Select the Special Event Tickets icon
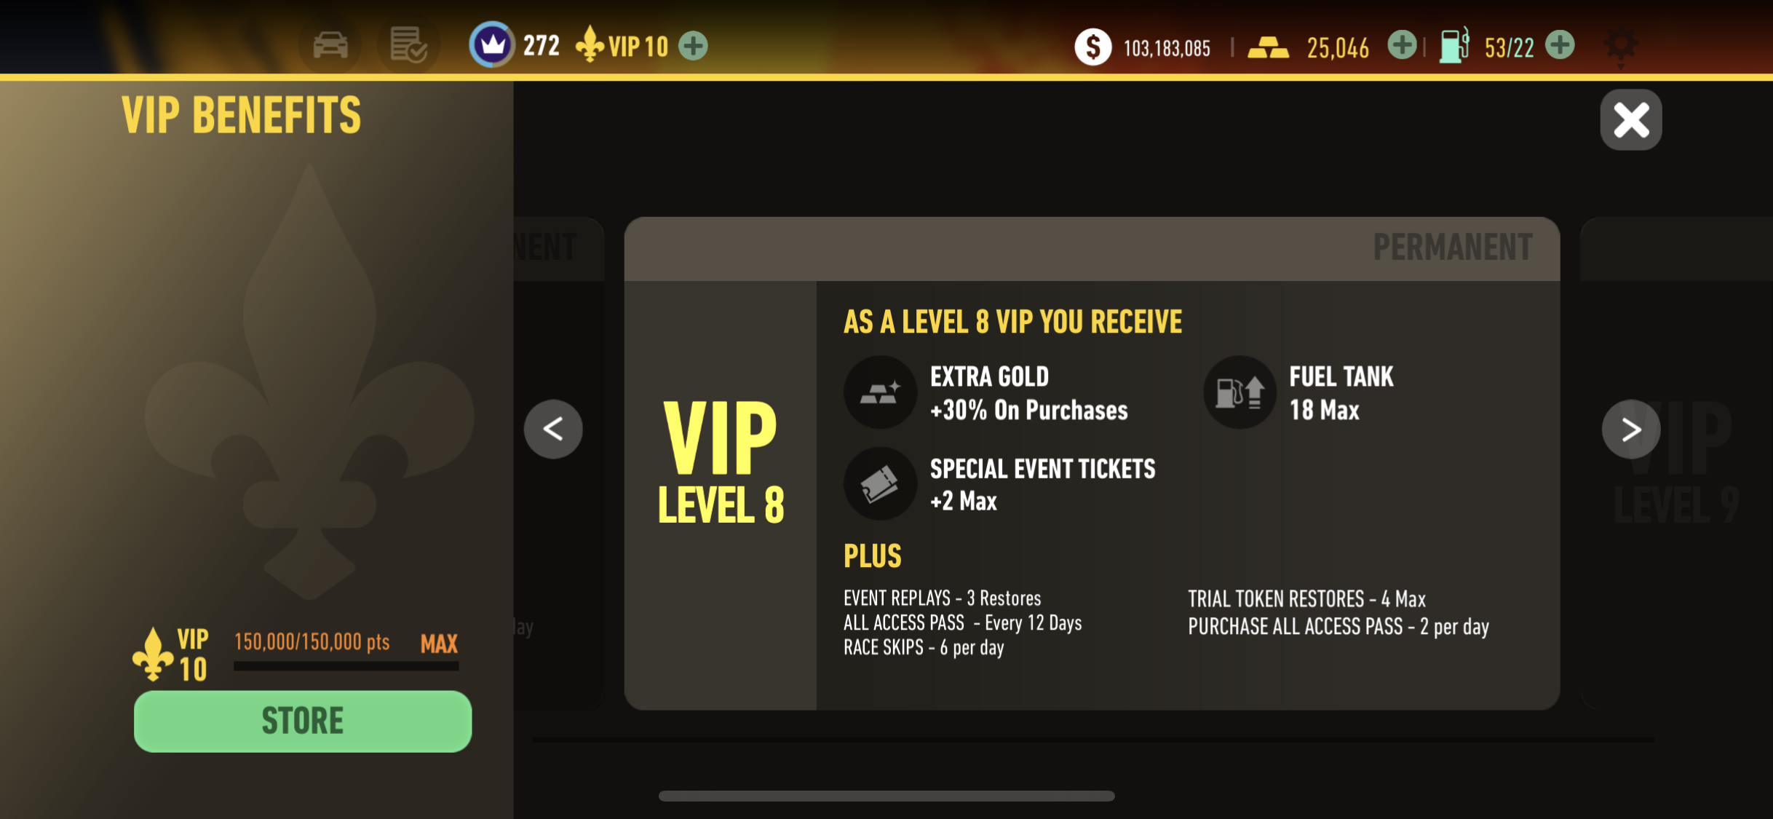 881,483
